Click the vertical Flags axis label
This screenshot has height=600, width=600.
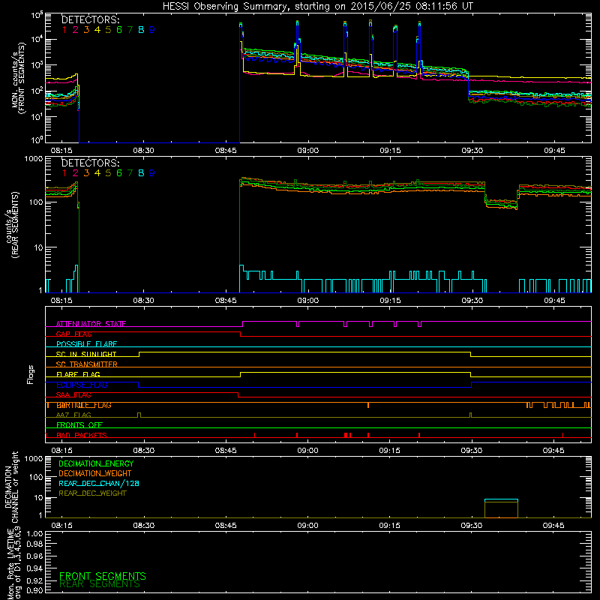coord(31,374)
